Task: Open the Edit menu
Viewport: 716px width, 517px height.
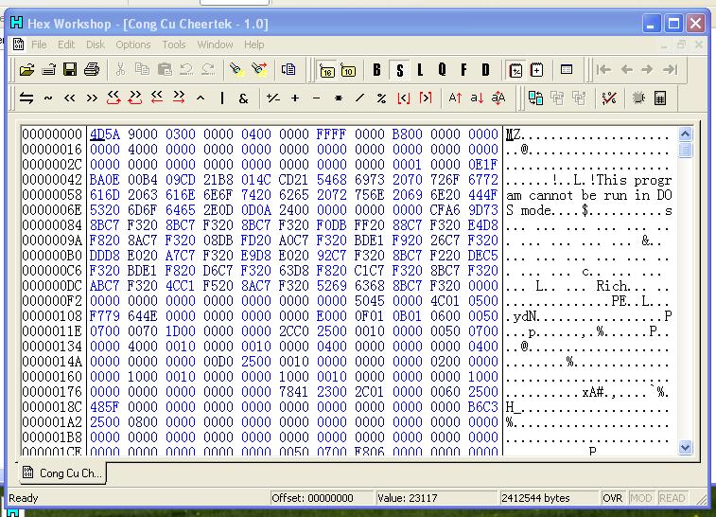Action: click(66, 45)
